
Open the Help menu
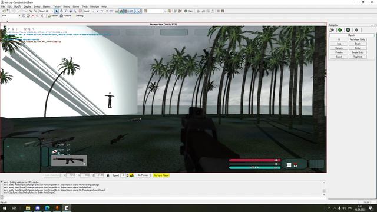pos(104,6)
